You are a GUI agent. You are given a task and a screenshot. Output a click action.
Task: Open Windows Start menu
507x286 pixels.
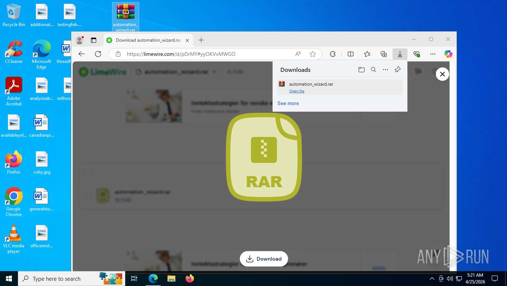click(x=9, y=279)
